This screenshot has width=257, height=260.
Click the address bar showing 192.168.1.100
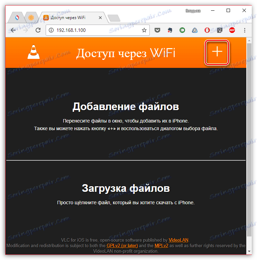coord(98,30)
